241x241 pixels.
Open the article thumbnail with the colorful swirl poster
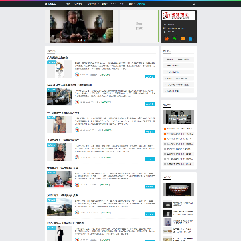coord(60,69)
